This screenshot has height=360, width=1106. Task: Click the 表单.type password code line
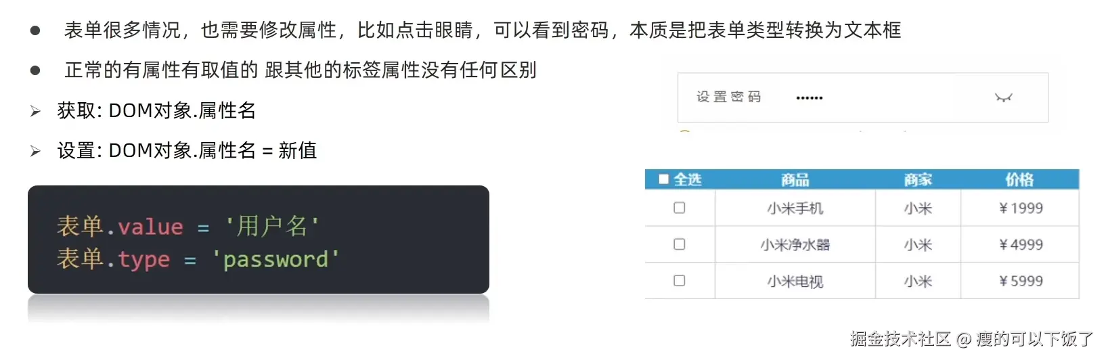[198, 259]
